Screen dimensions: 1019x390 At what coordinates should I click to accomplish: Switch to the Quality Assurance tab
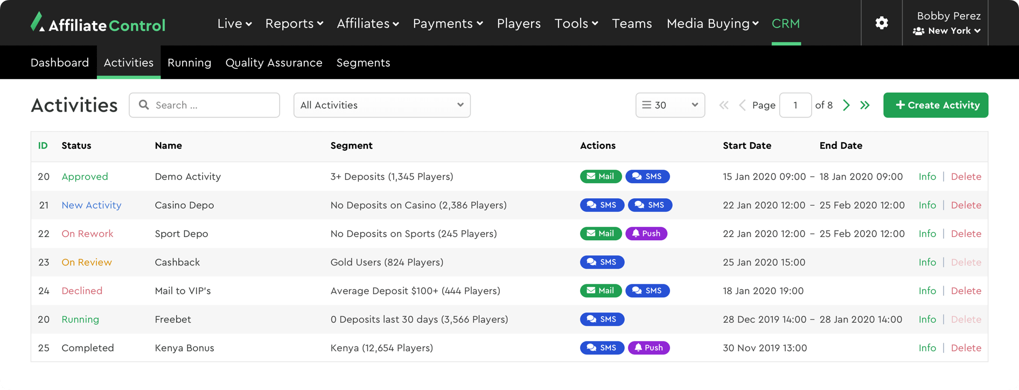[274, 62]
